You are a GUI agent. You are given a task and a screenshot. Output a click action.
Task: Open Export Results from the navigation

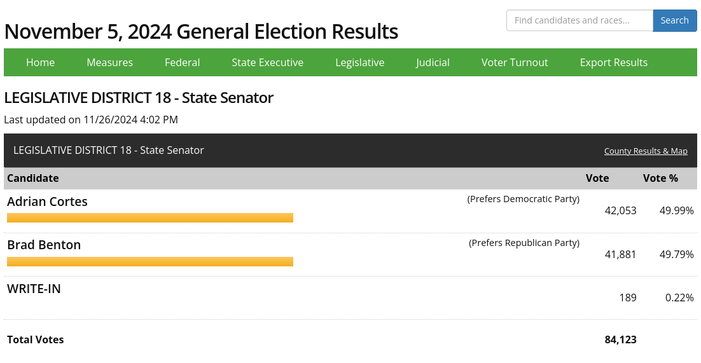(x=613, y=62)
